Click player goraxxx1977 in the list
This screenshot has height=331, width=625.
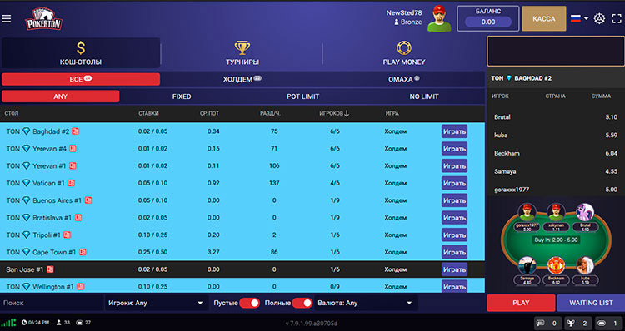(512, 190)
